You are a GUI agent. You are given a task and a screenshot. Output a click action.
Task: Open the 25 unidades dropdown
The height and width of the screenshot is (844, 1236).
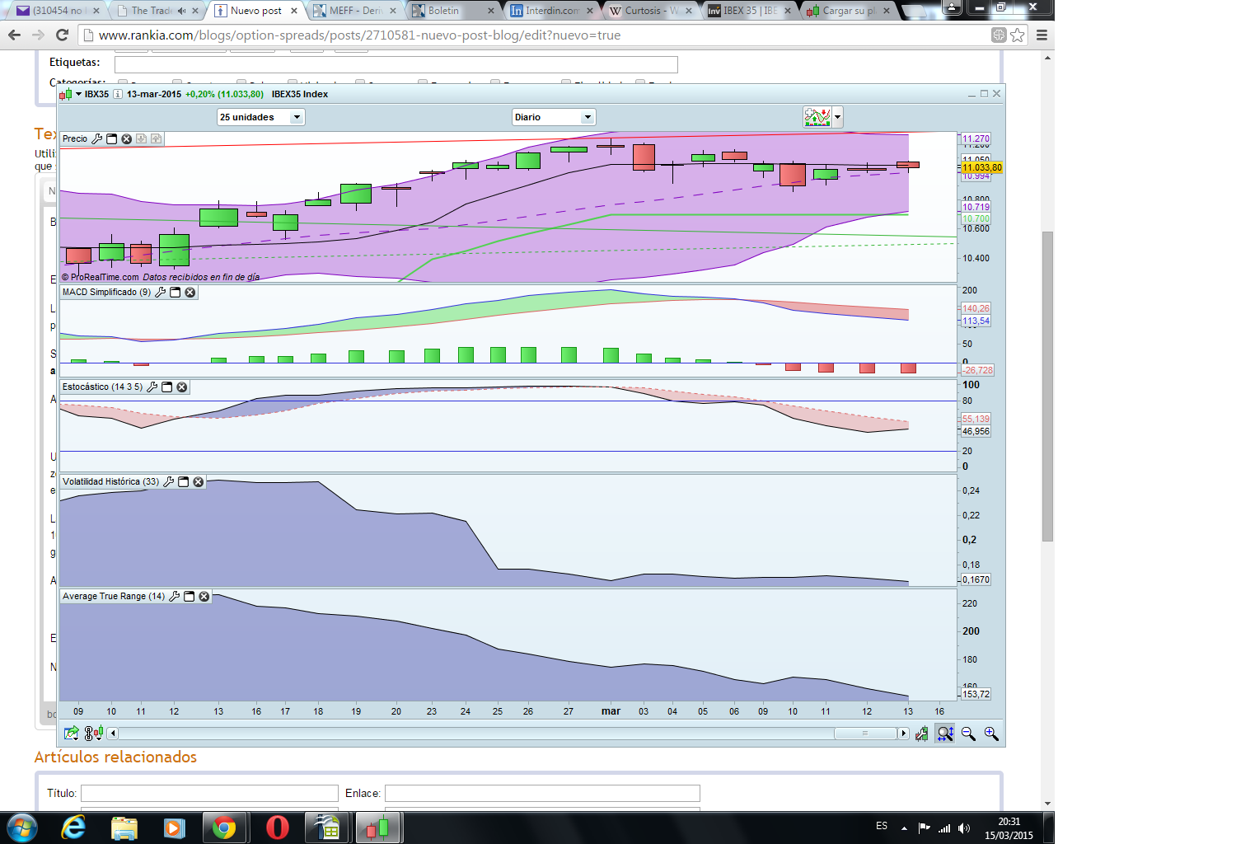260,117
